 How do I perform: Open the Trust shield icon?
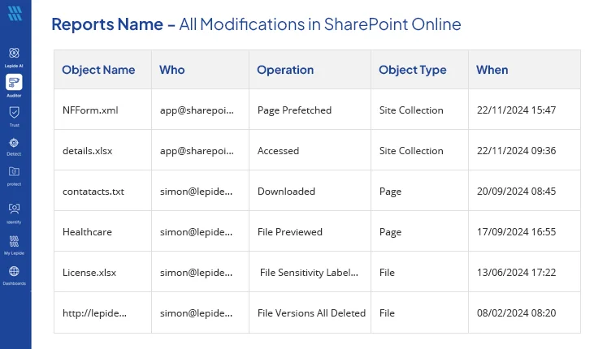(14, 113)
